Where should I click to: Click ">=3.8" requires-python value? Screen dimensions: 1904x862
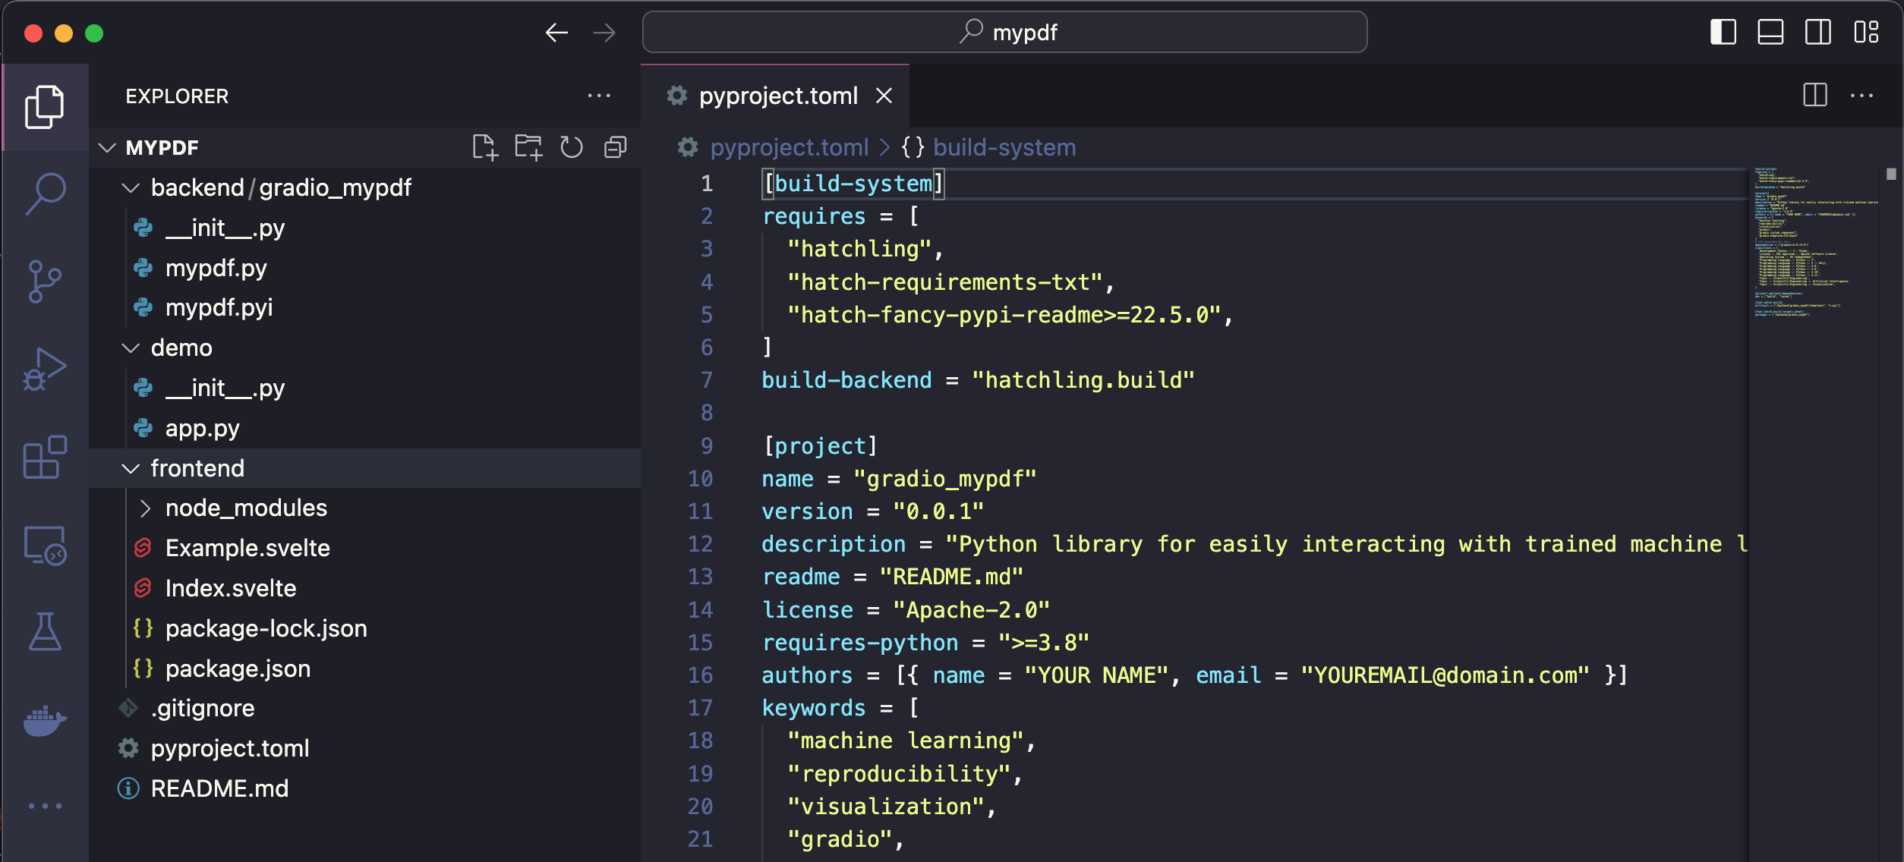(x=1043, y=643)
